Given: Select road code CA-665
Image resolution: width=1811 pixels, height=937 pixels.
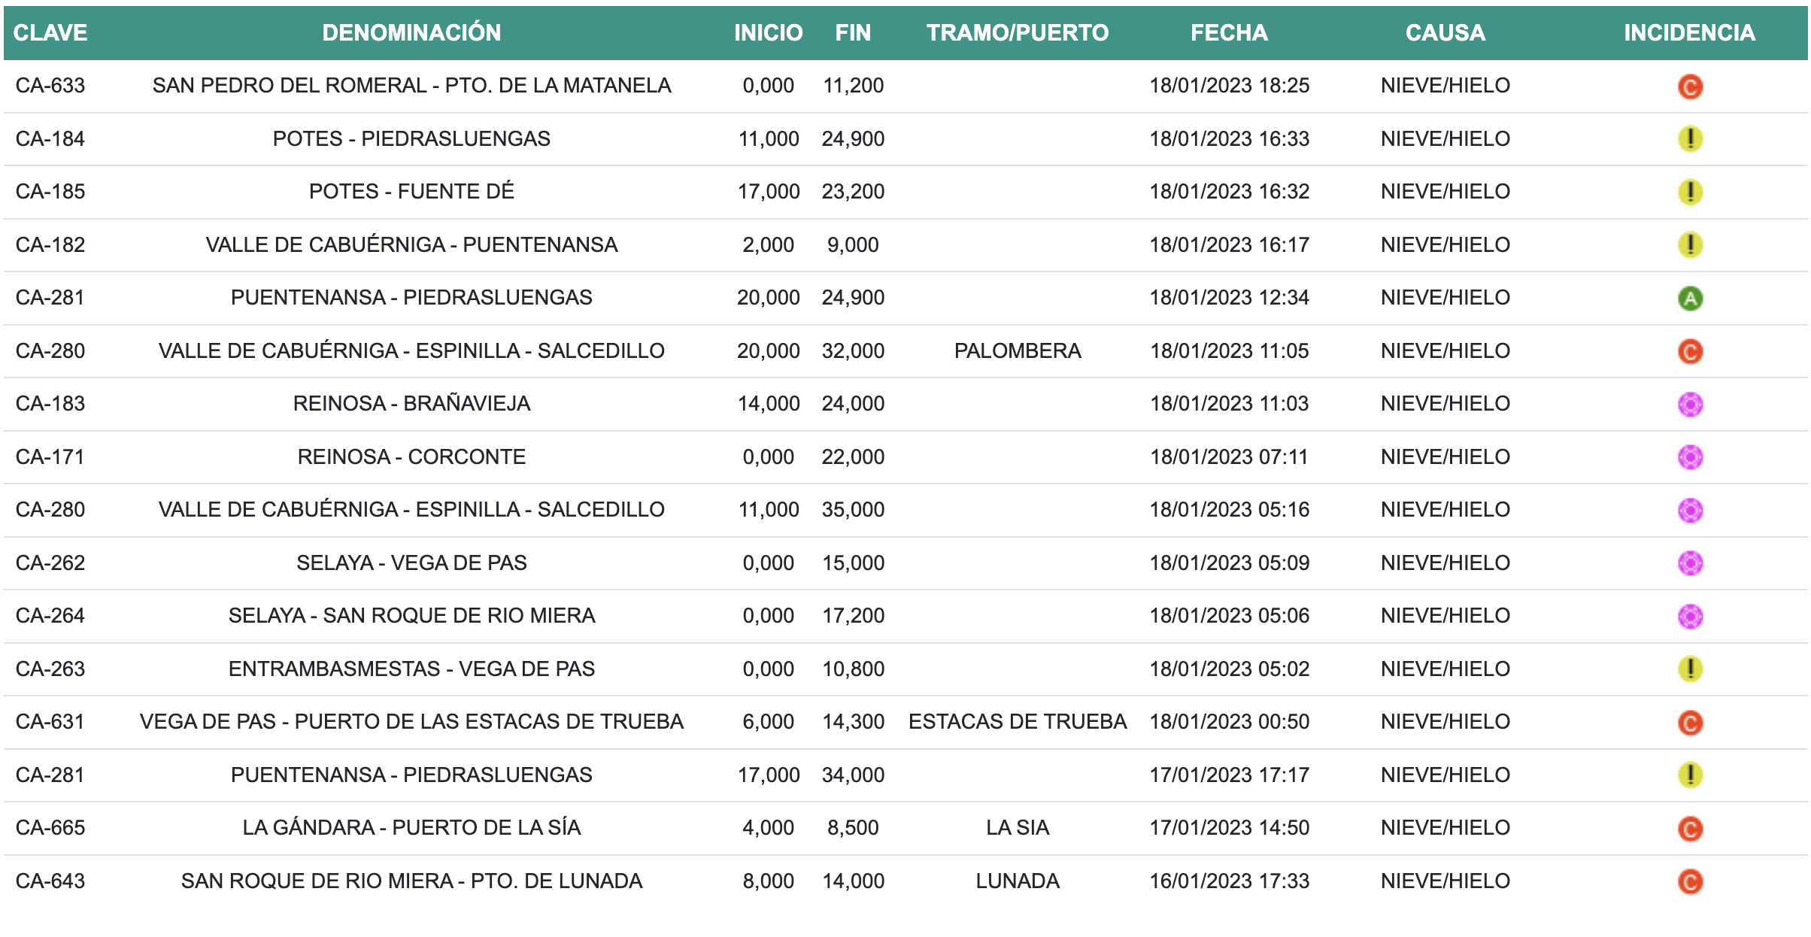Looking at the screenshot, I should 50,828.
